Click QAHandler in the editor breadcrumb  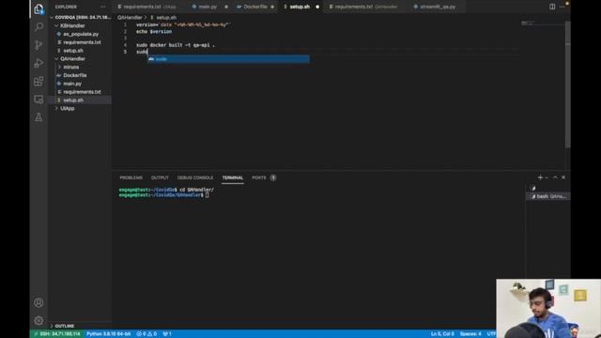pos(130,18)
